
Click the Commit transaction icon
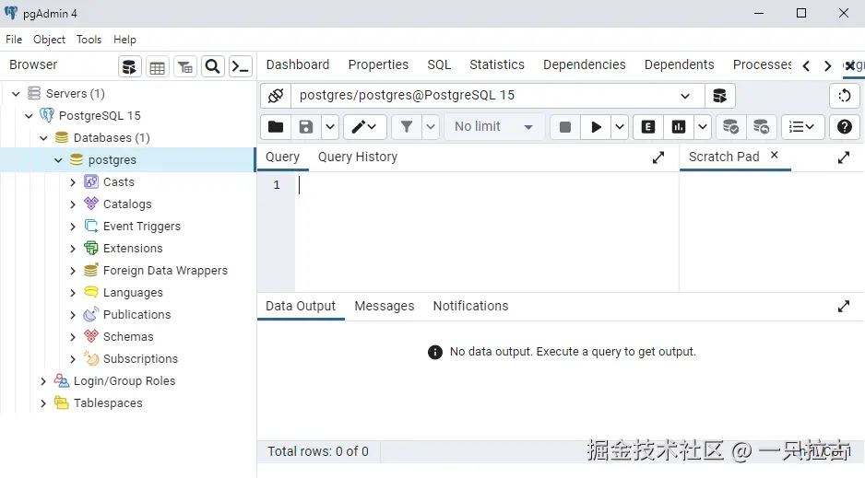tap(731, 127)
